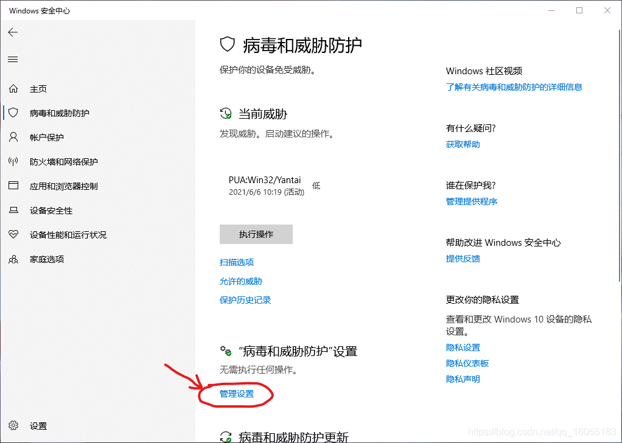Open the 隐私设置 link

pyautogui.click(x=463, y=347)
